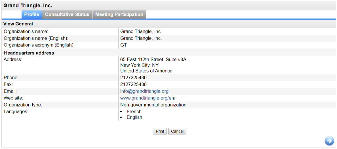
Task: Open the info@grandtriangle.org email link
Action: [x=144, y=91]
